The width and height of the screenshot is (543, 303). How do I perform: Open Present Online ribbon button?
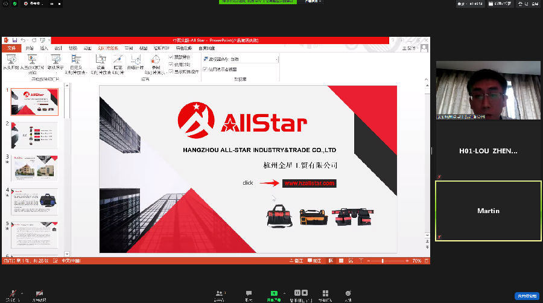56,63
